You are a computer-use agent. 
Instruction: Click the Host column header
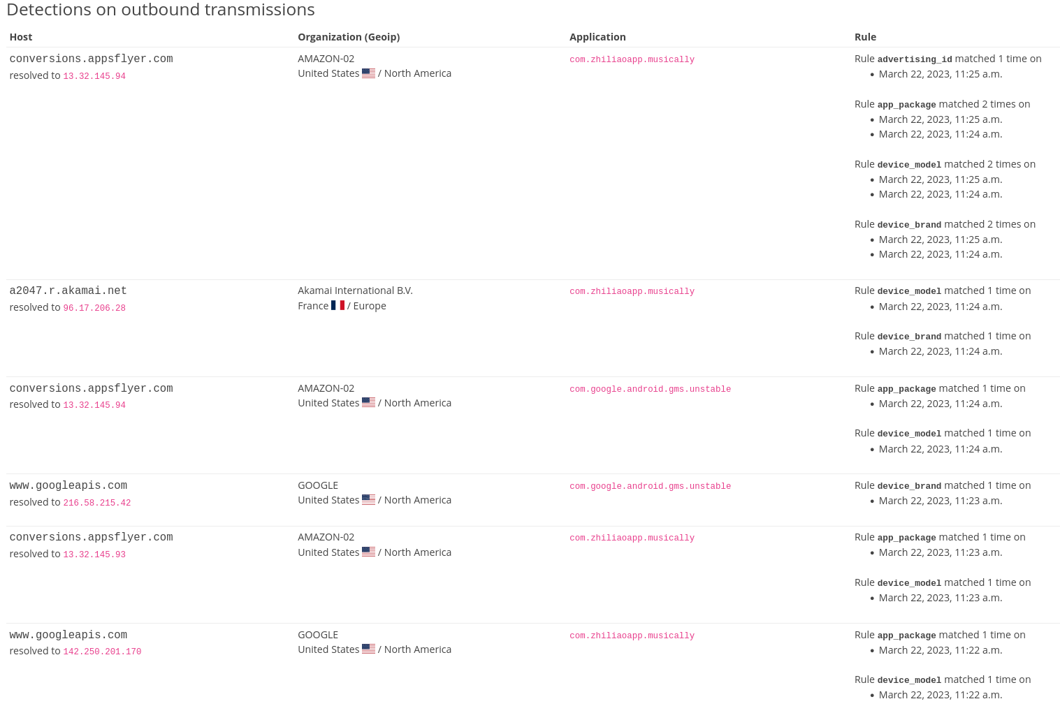click(x=21, y=37)
